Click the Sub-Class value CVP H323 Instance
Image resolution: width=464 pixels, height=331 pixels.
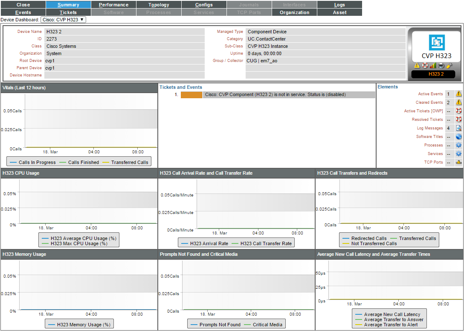[268, 46]
